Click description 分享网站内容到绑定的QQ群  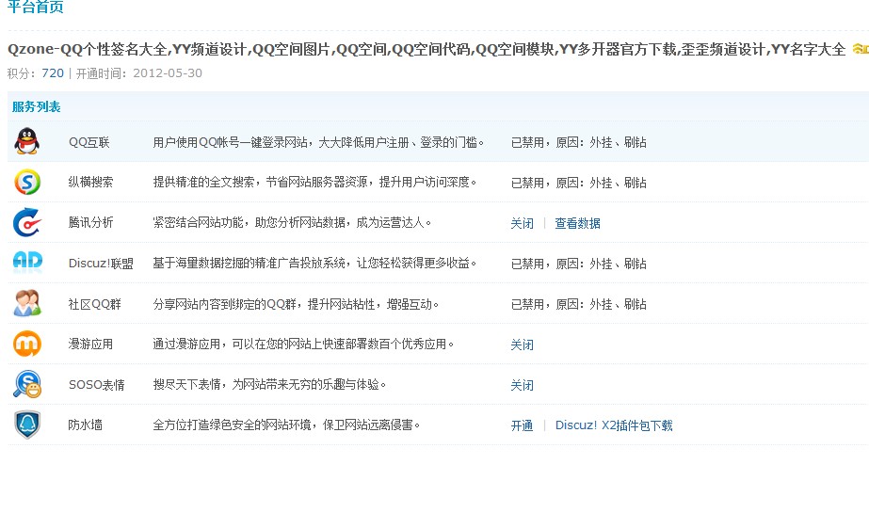[296, 304]
